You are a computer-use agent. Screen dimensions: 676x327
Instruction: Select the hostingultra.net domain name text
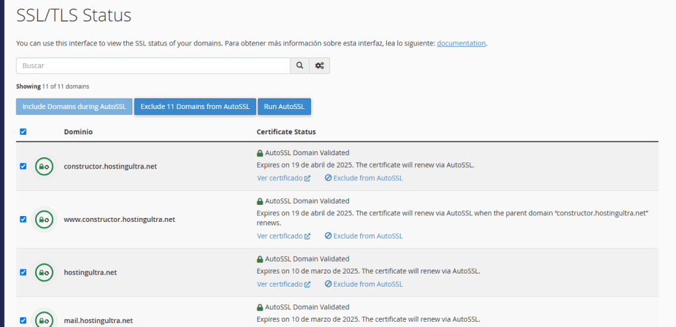coord(90,272)
